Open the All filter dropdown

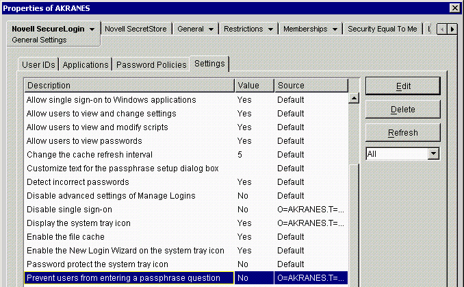(433, 153)
